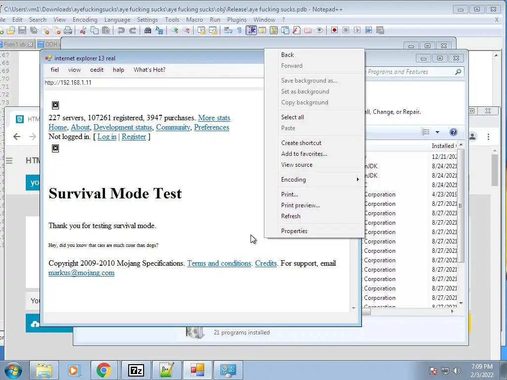Start macro recording with the red record icon
Viewport: 507px width, 380px height.
tap(334, 30)
